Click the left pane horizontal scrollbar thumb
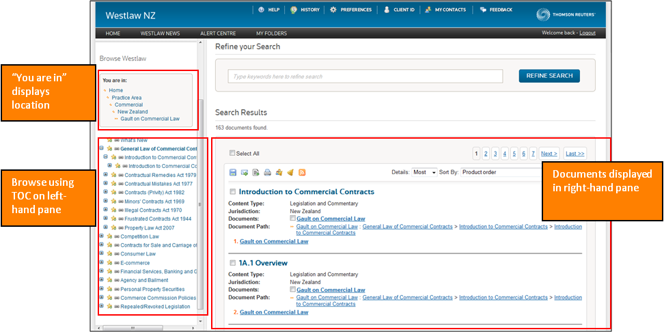The height and width of the screenshot is (332, 664). (133, 328)
